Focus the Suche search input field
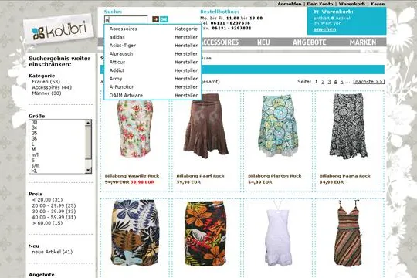 pyautogui.click(x=126, y=19)
